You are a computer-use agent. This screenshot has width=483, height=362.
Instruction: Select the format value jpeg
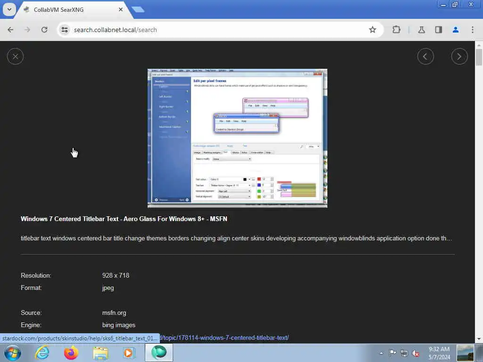[108, 288]
